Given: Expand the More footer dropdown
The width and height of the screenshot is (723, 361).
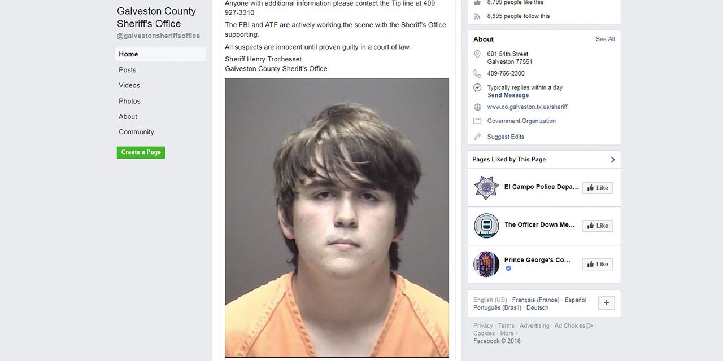Looking at the screenshot, I should point(509,333).
